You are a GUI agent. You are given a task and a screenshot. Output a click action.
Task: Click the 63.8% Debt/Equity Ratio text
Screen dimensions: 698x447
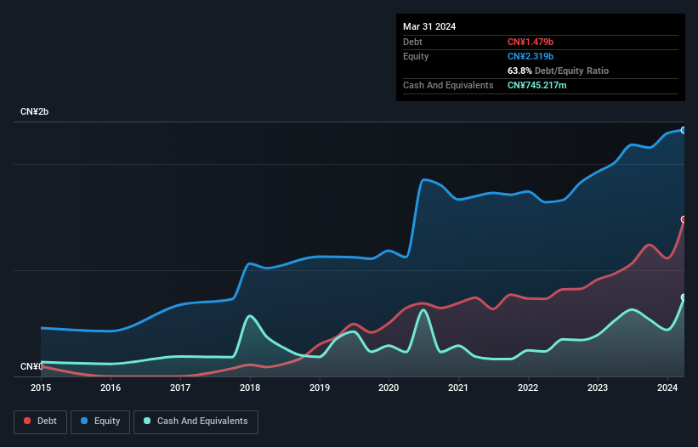558,71
